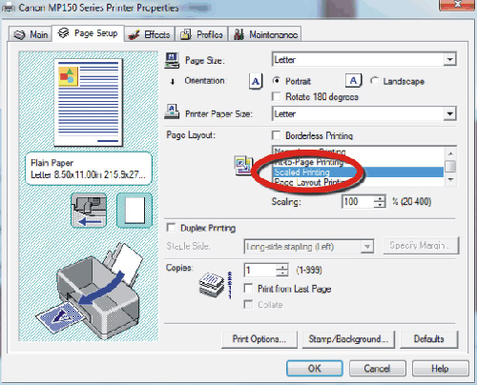Click the scaled printing layout icon
Screen dimensions: 477x385
pyautogui.click(x=243, y=165)
